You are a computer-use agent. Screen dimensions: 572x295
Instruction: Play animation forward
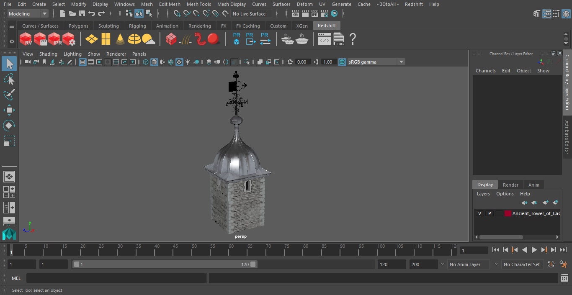click(534, 250)
